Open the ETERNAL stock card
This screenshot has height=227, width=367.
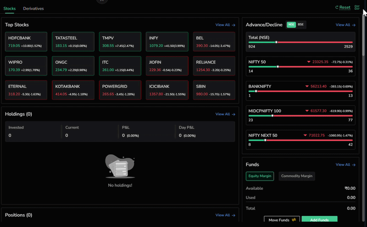26,90
